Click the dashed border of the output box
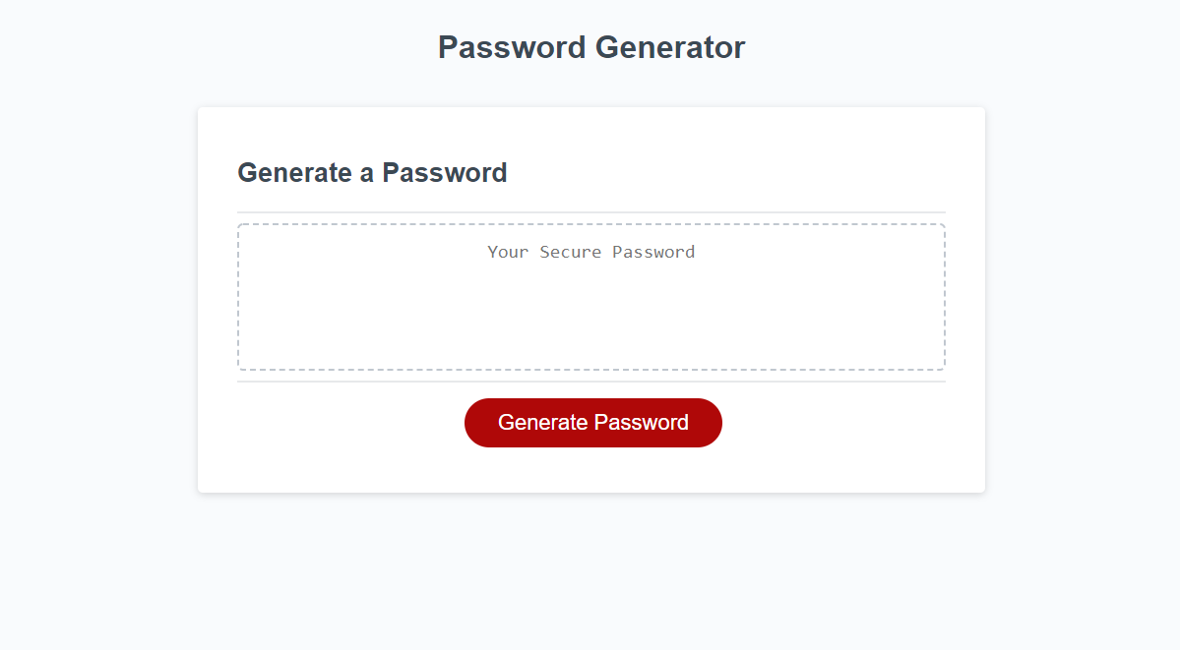This screenshot has width=1180, height=650. (x=590, y=225)
